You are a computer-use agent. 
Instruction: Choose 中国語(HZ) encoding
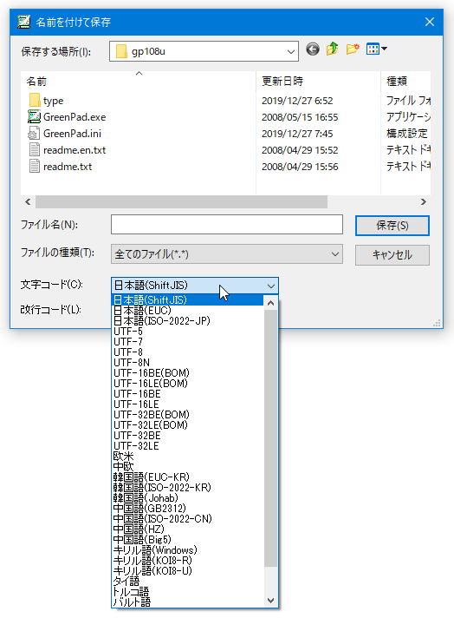coord(188,529)
